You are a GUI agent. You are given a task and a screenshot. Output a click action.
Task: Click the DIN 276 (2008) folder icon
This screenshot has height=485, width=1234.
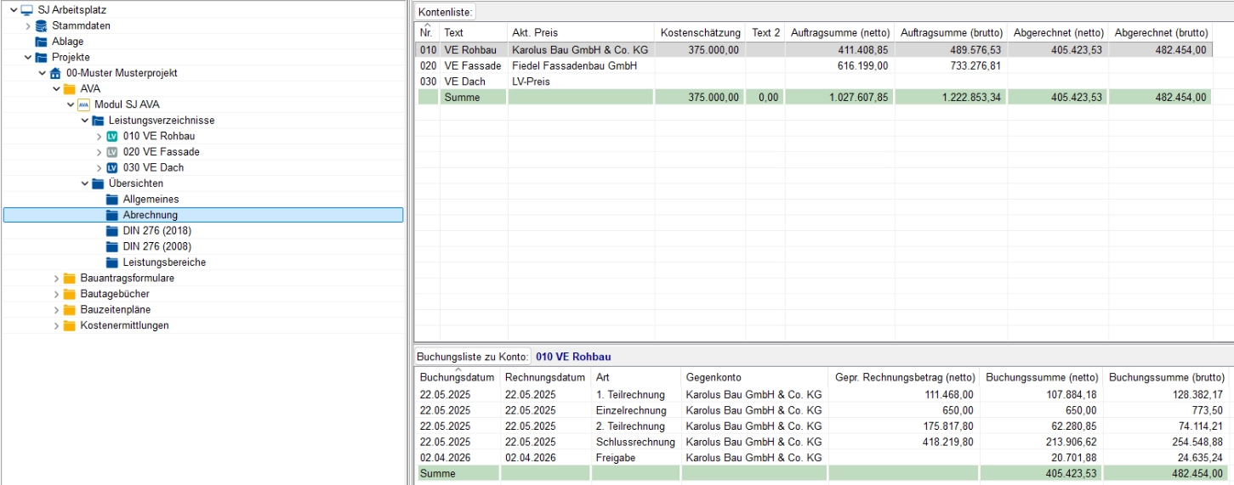click(112, 246)
